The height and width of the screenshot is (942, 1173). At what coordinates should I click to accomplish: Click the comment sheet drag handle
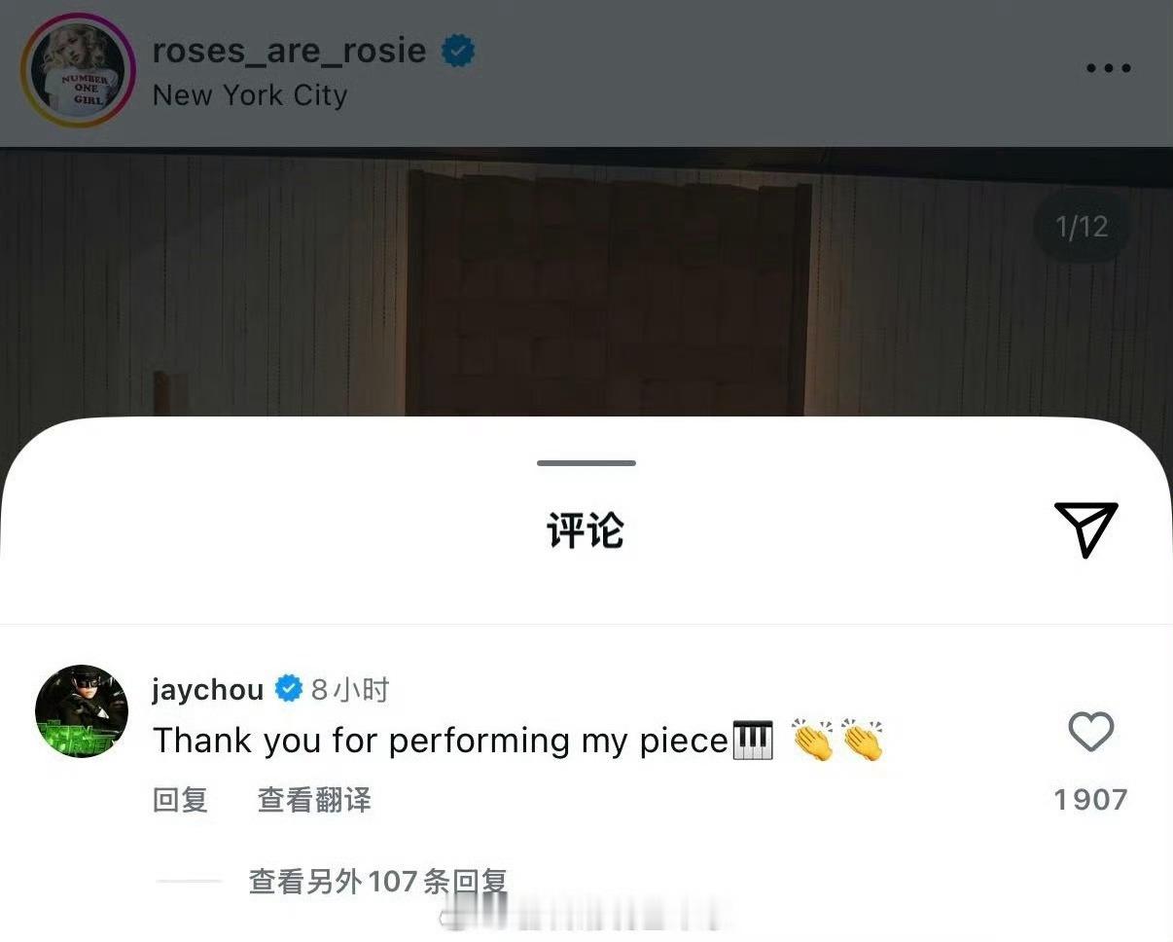tap(586, 463)
